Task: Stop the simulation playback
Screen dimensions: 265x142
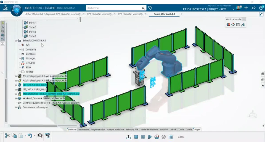Action: pyautogui.click(x=136, y=137)
